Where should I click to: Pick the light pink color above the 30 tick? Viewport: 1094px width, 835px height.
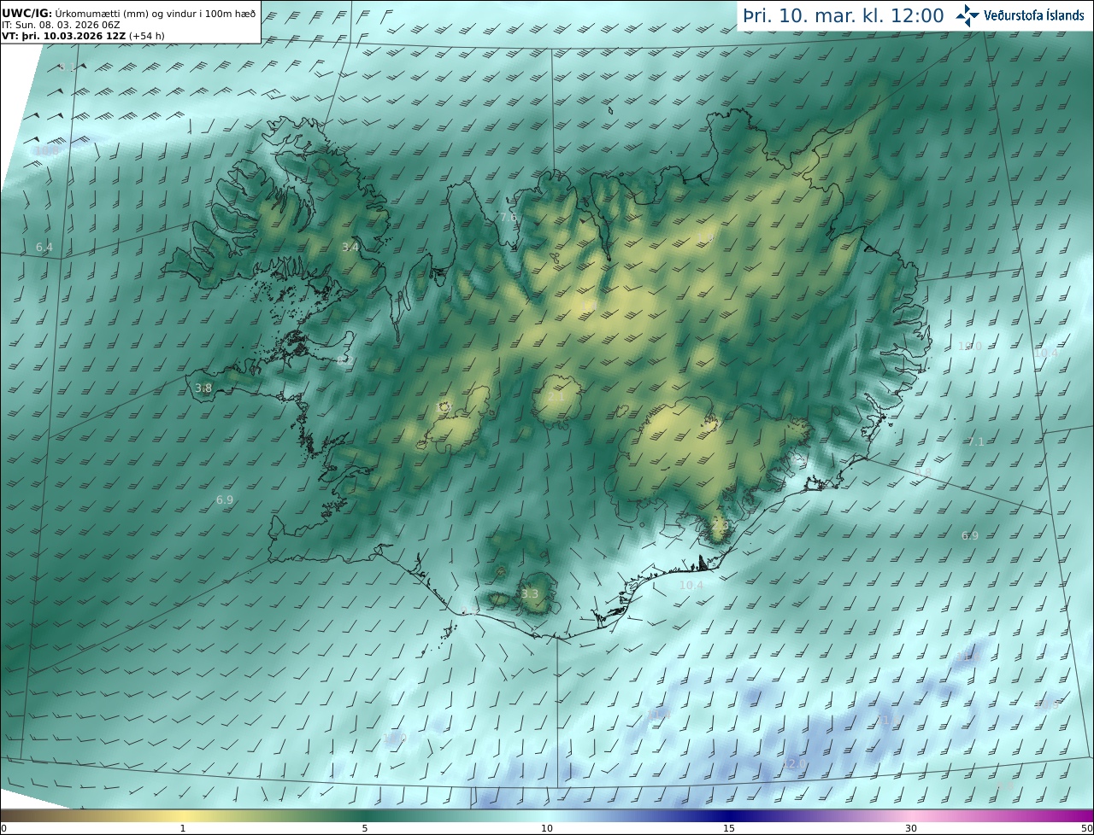(911, 815)
